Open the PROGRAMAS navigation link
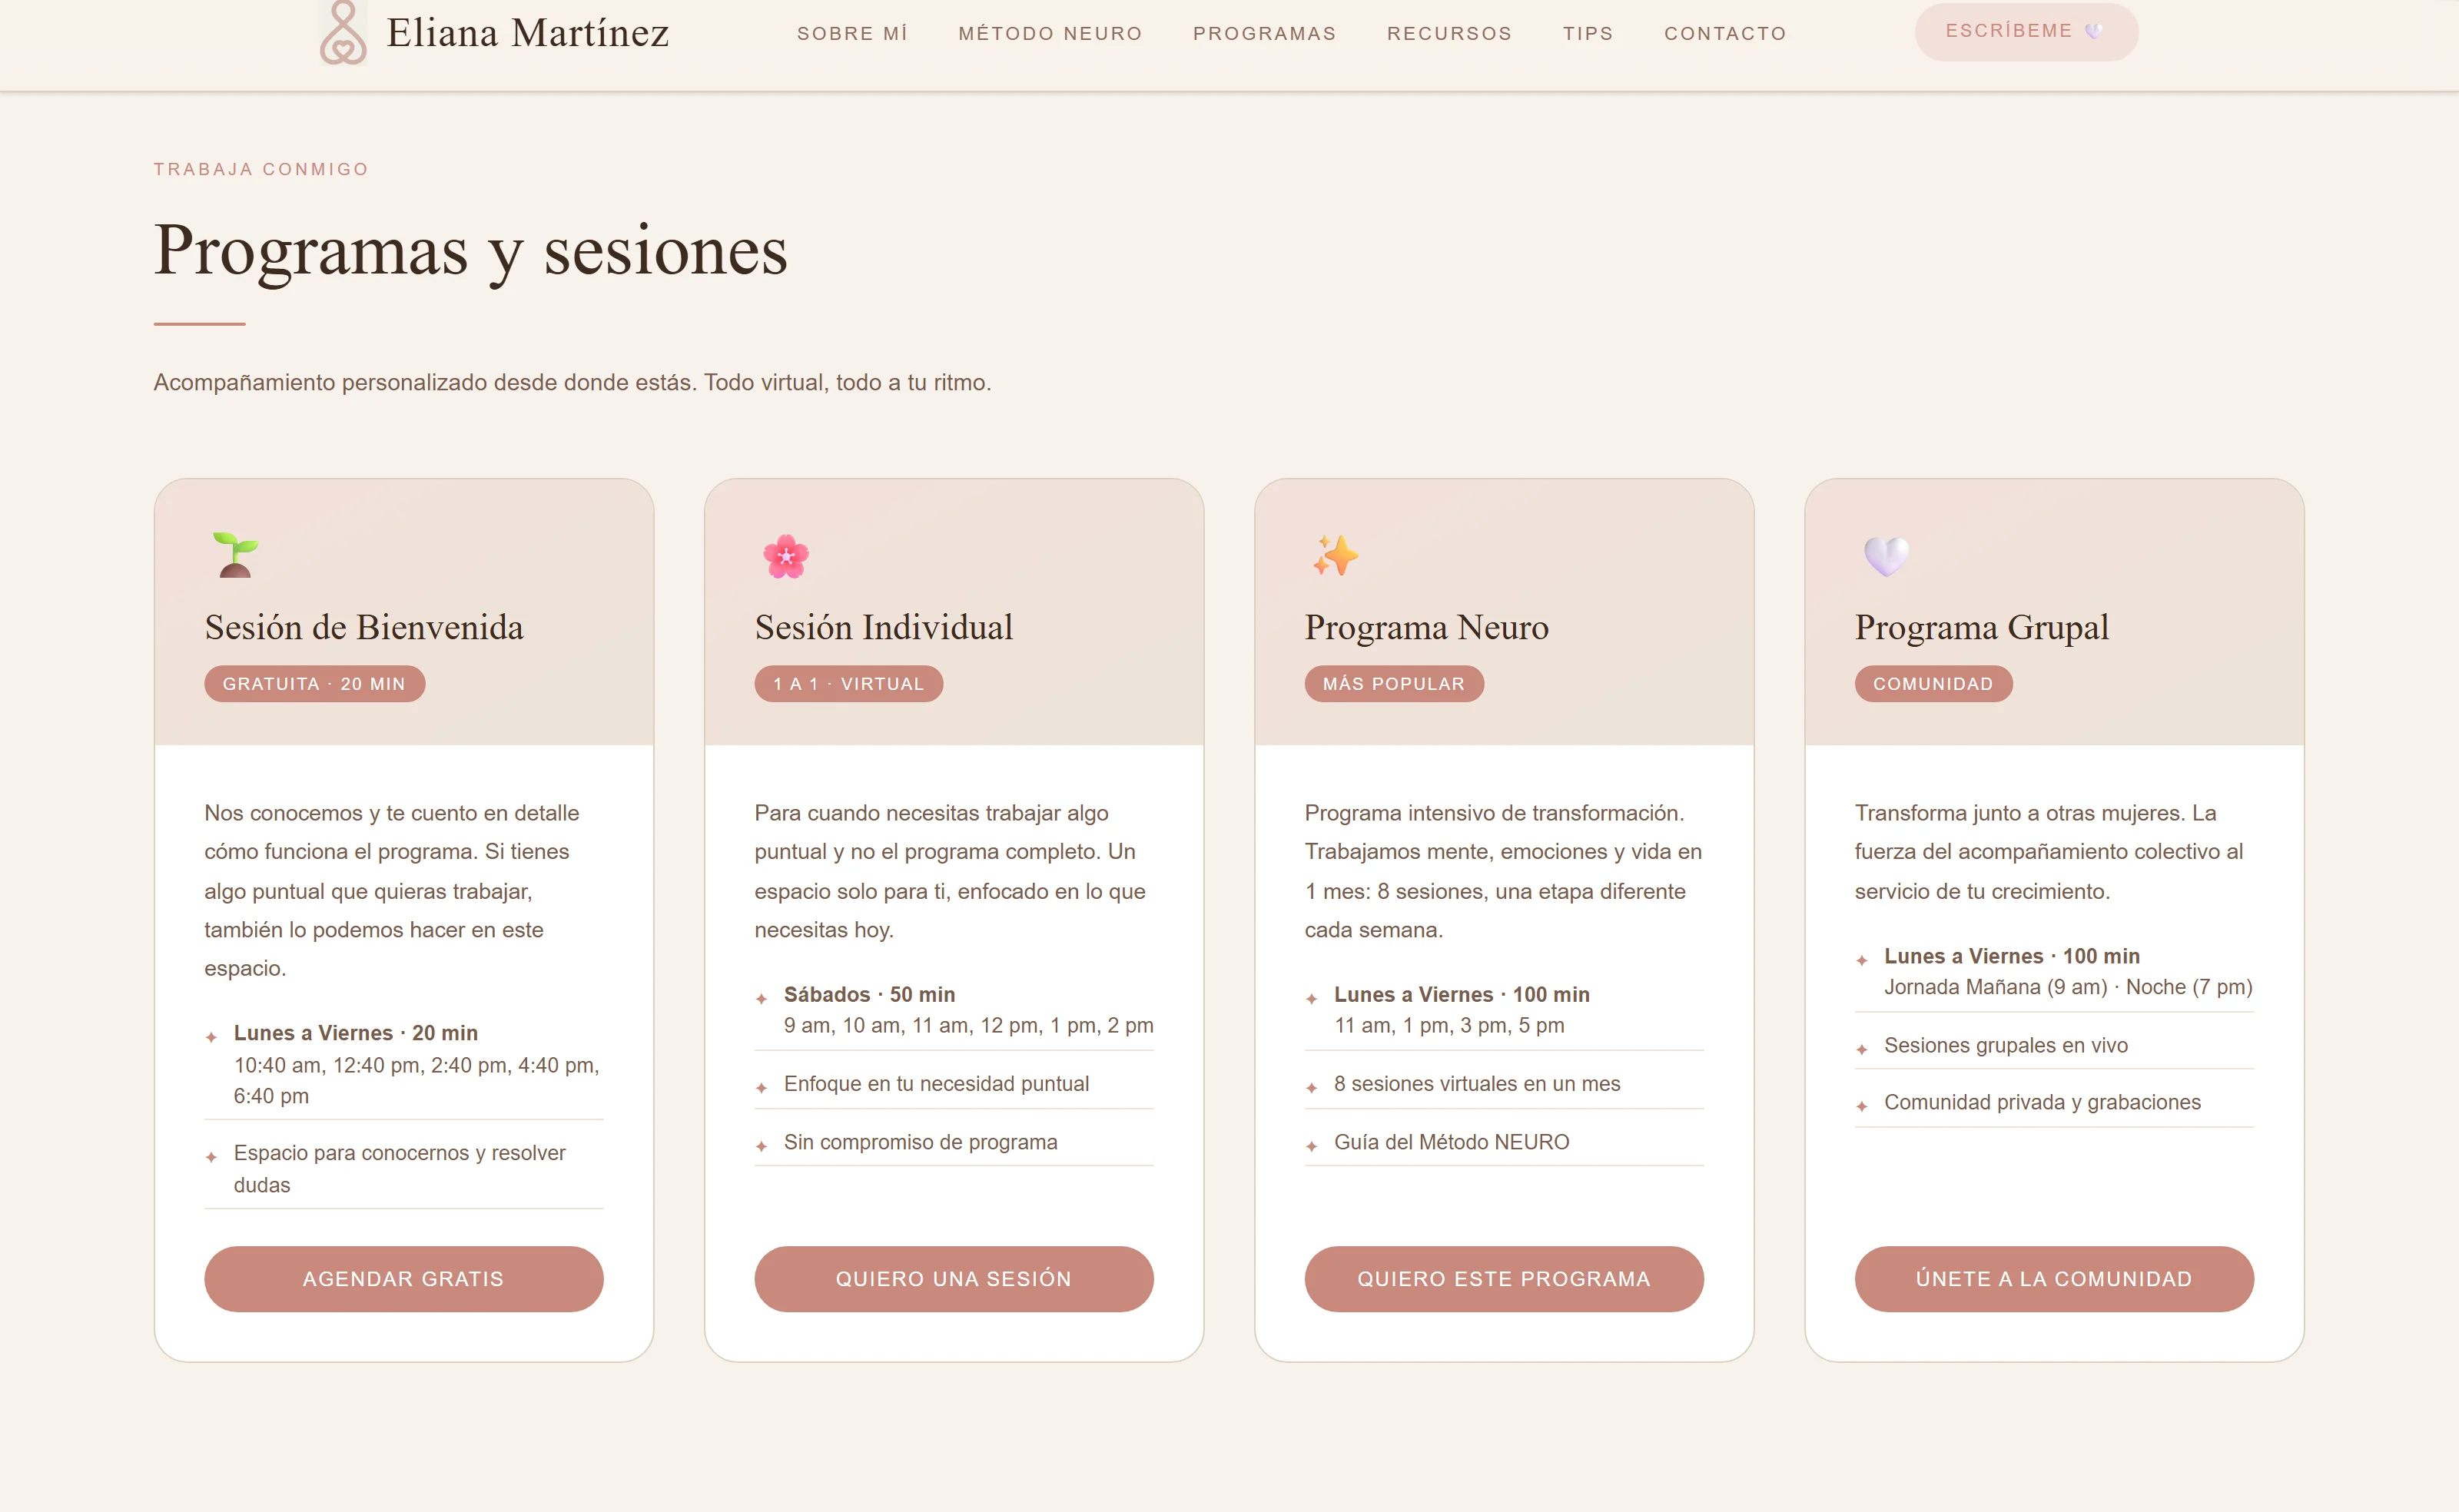The height and width of the screenshot is (1512, 2459). pos(1264,33)
